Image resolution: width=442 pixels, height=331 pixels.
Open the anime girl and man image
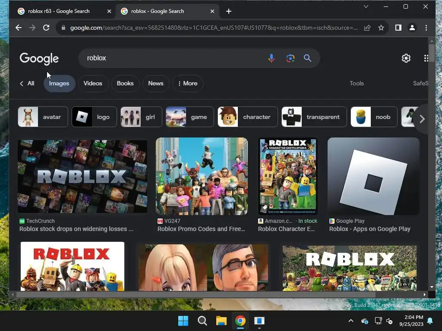(x=203, y=267)
